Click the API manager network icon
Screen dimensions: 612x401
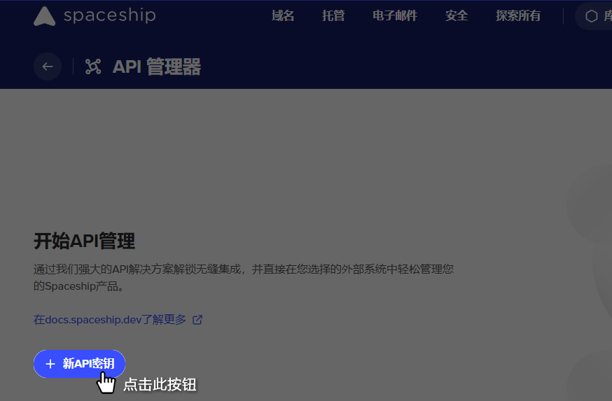pos(93,66)
